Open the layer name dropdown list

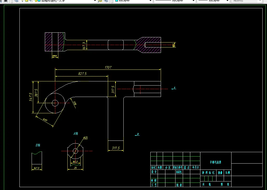(x=95, y=1)
